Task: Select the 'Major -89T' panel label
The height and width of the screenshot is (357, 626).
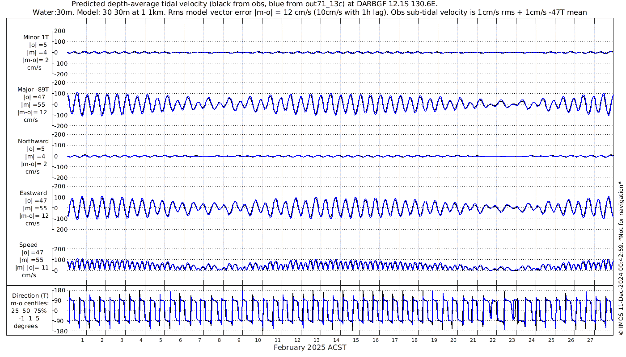Action: click(x=34, y=89)
